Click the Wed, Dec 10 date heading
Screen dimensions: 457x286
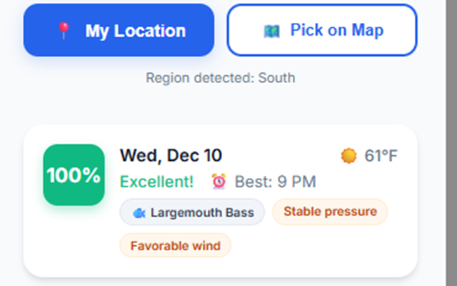coord(171,155)
